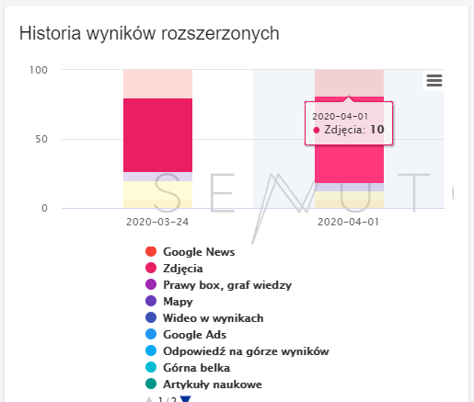This screenshot has width=474, height=402.
Task: Click the purple Mapy legend dot
Action: (151, 301)
